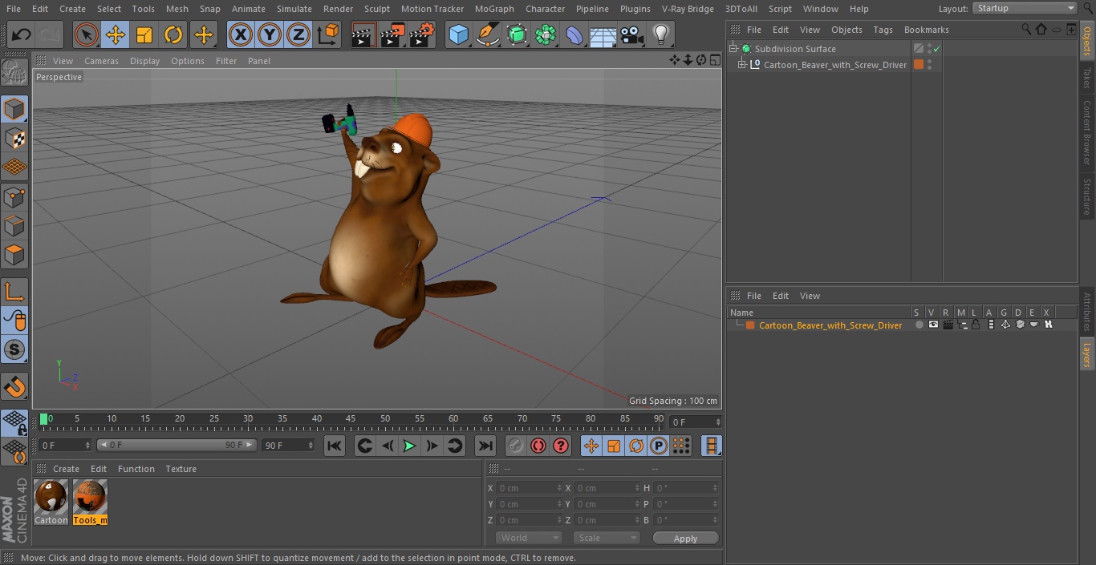Go to start of animation
This screenshot has width=1096, height=565.
point(335,446)
